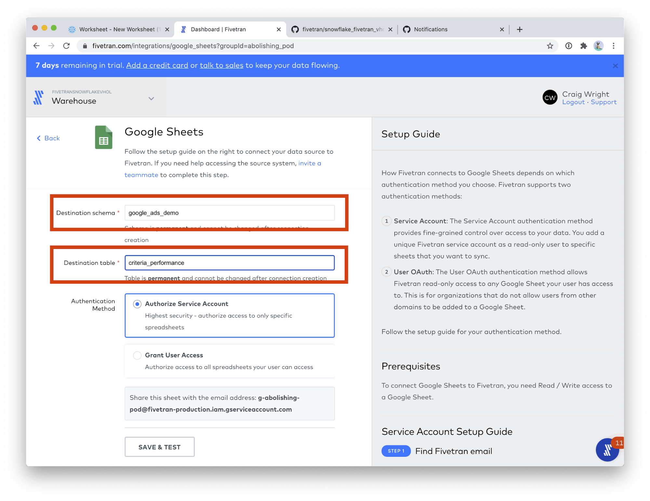
Task: Switch to Worksheet - New Worksheet tab
Action: (x=117, y=29)
